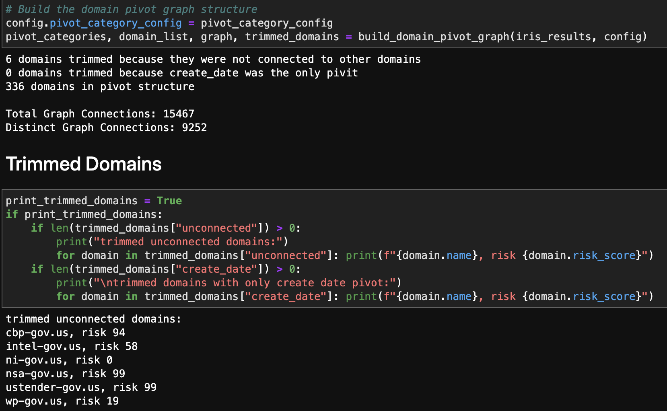Click the '336 domains in pivot structure' output
Screen dimensions: 667x411
pos(100,86)
